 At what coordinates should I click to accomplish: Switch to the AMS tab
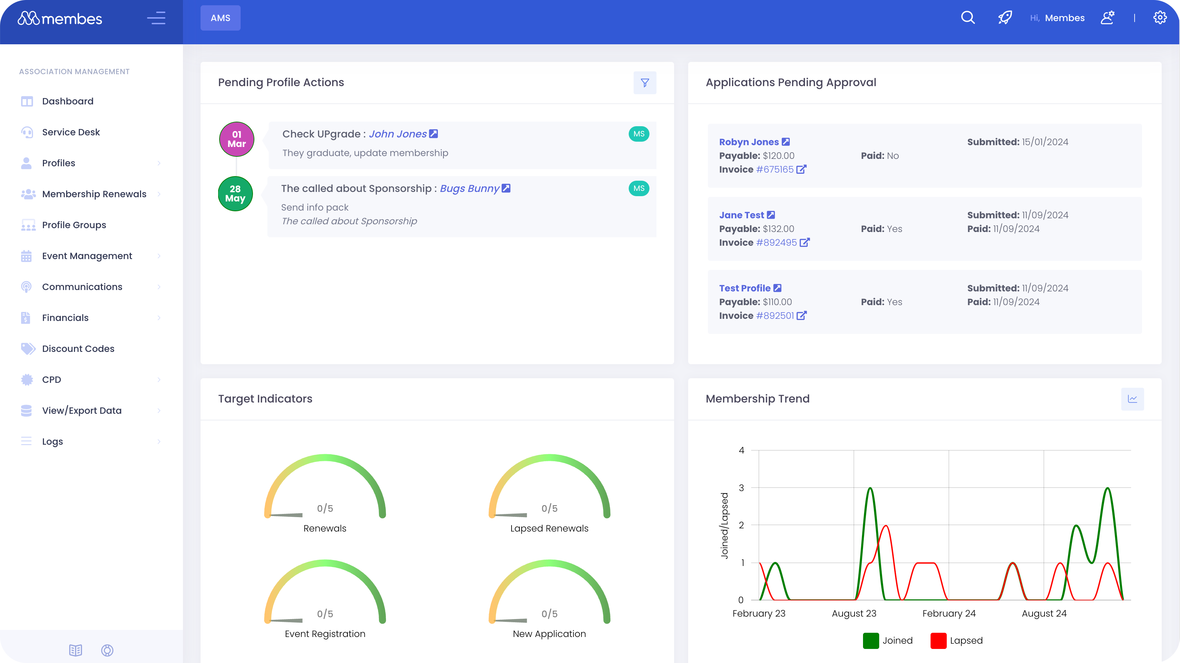coord(220,18)
